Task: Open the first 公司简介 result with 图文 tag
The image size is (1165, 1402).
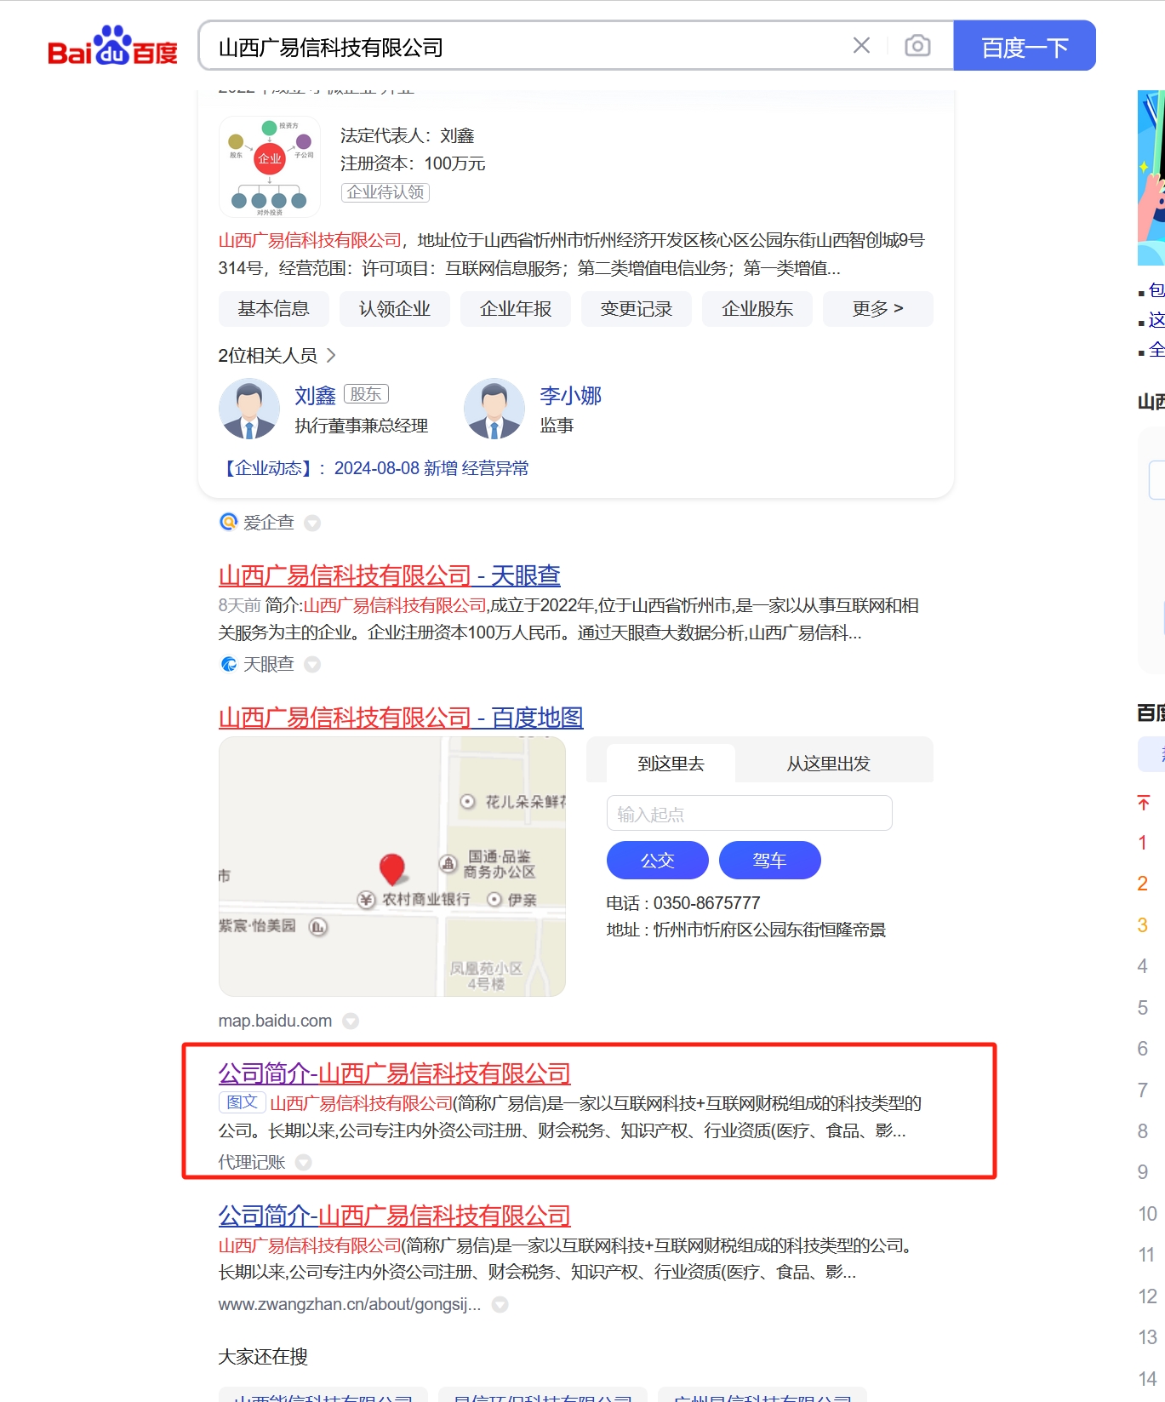Action: click(395, 1073)
